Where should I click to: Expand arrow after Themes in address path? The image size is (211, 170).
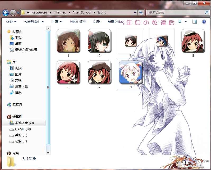point(69,12)
